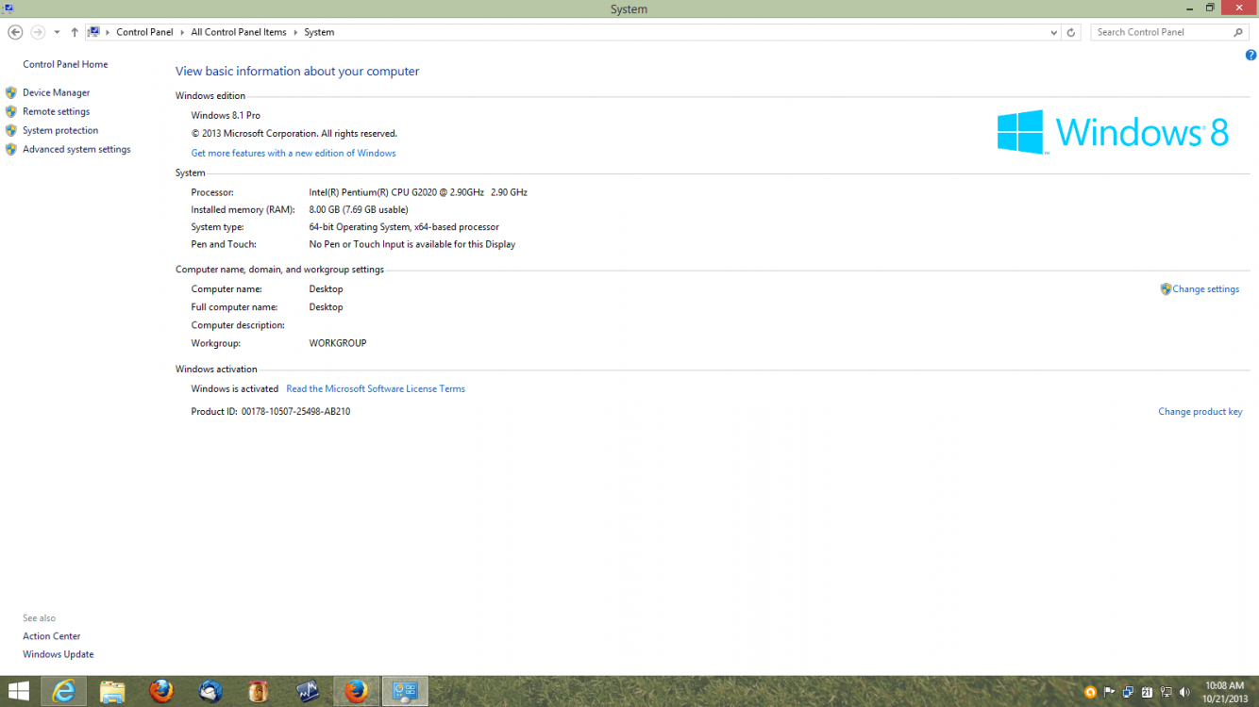Click the Product ID number
This screenshot has height=707, width=1259.
tap(295, 412)
